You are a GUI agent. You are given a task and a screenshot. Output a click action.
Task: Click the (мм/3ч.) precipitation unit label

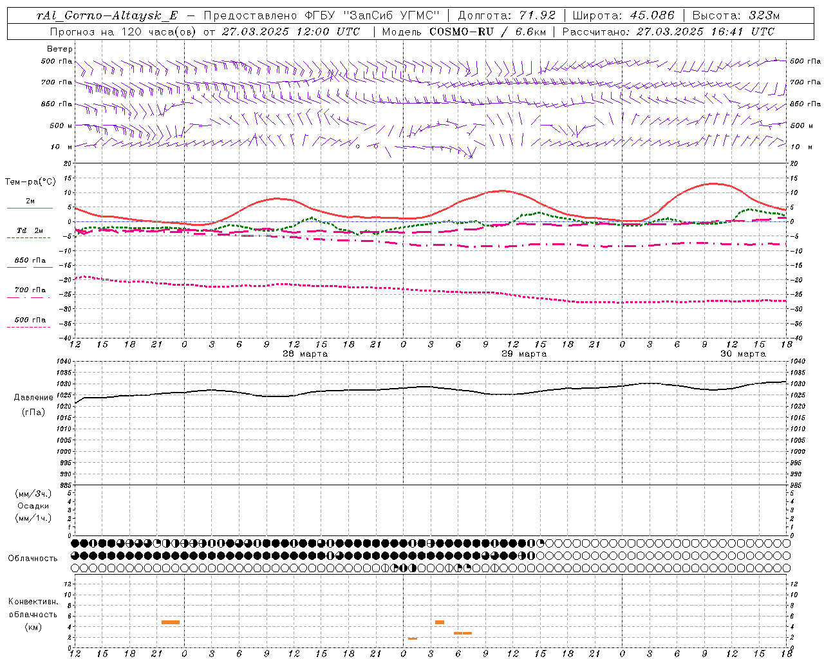tap(33, 494)
